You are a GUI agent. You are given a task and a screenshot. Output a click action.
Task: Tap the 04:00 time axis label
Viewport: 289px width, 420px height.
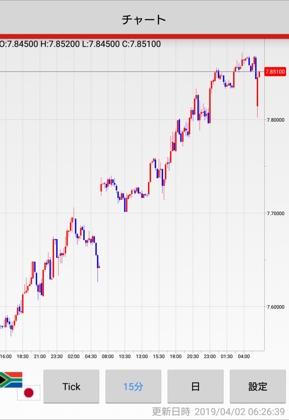pos(244,356)
